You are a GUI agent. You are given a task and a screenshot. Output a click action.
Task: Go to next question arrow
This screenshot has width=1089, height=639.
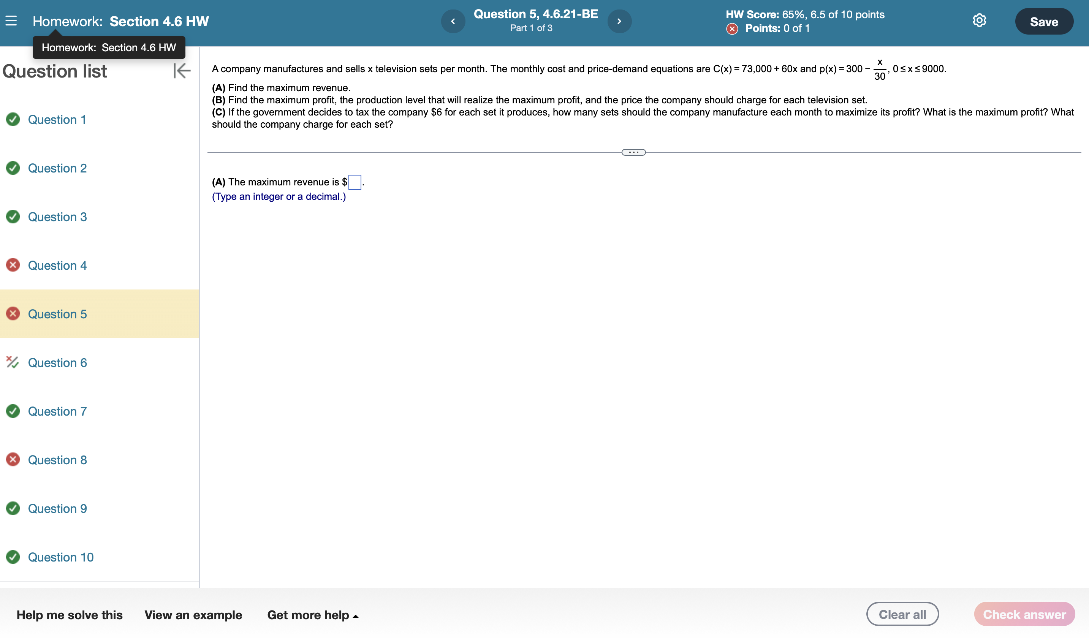click(619, 21)
